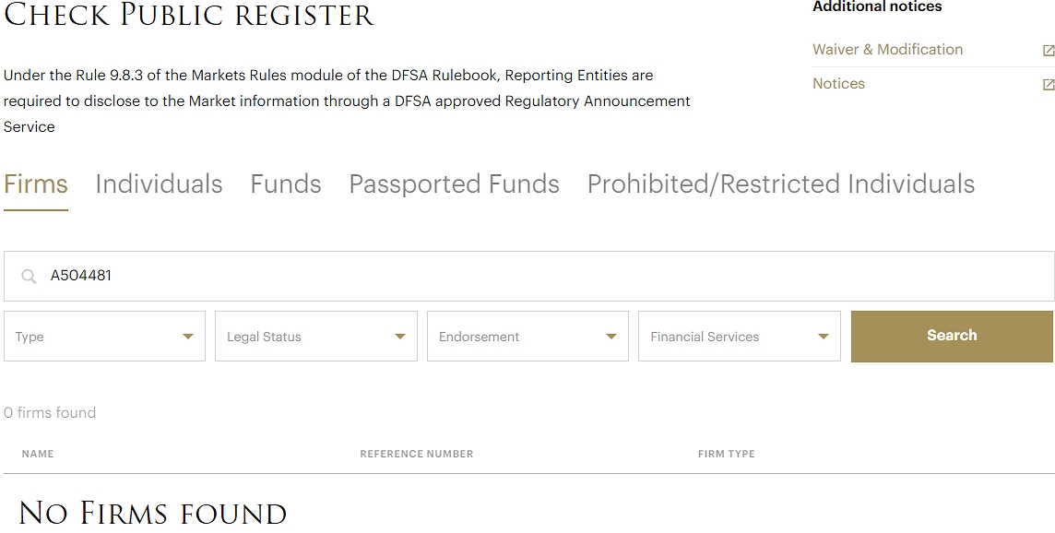Screen dimensions: 1055x533
Task: Open the Financial Services dropdown
Action: [739, 337]
